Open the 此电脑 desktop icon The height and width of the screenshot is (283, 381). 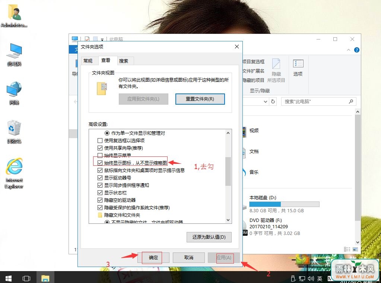click(x=14, y=55)
